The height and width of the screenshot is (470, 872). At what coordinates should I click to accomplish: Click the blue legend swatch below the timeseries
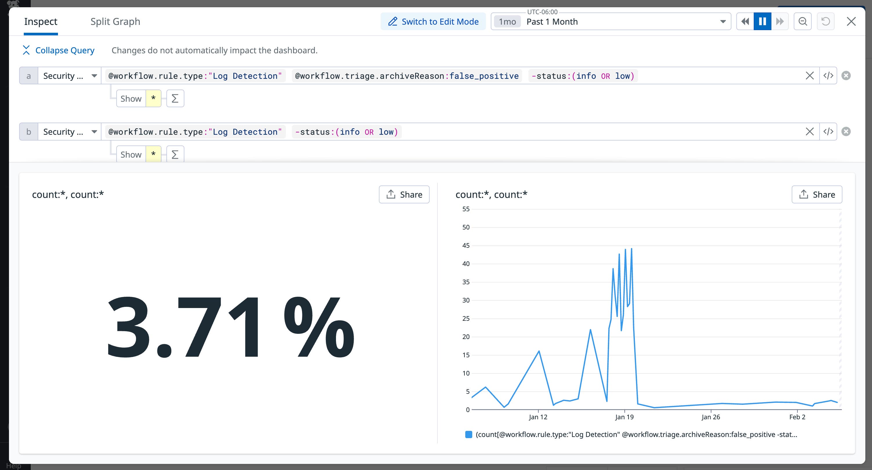pyautogui.click(x=468, y=434)
